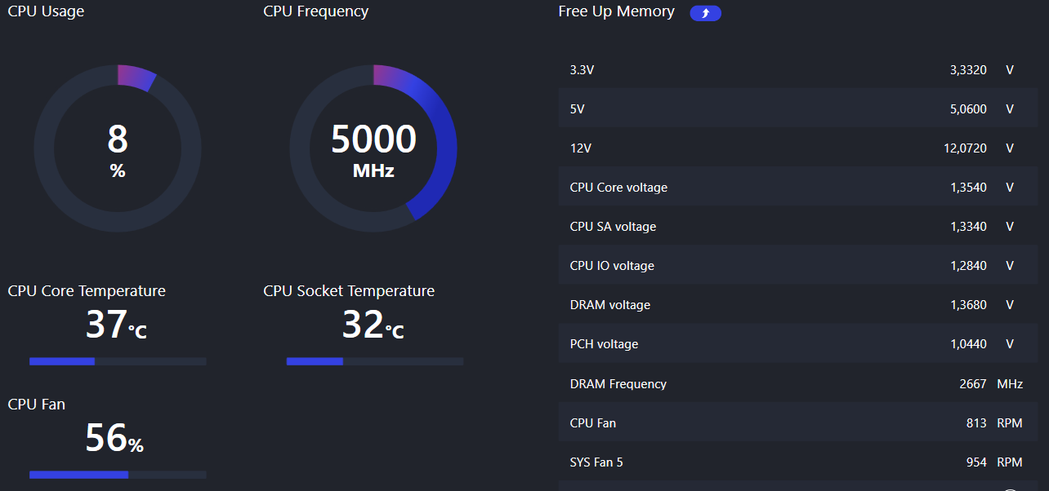This screenshot has width=1049, height=491.
Task: Click the 5000 MHz frequency readout
Action: pos(373,151)
